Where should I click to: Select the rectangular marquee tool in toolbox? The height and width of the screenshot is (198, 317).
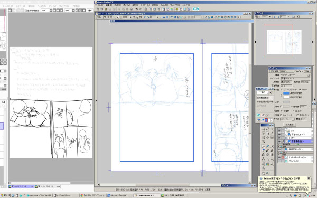click(x=264, y=129)
